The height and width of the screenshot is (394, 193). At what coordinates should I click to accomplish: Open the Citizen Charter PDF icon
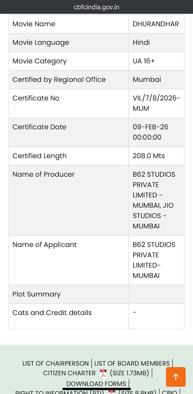103,373
